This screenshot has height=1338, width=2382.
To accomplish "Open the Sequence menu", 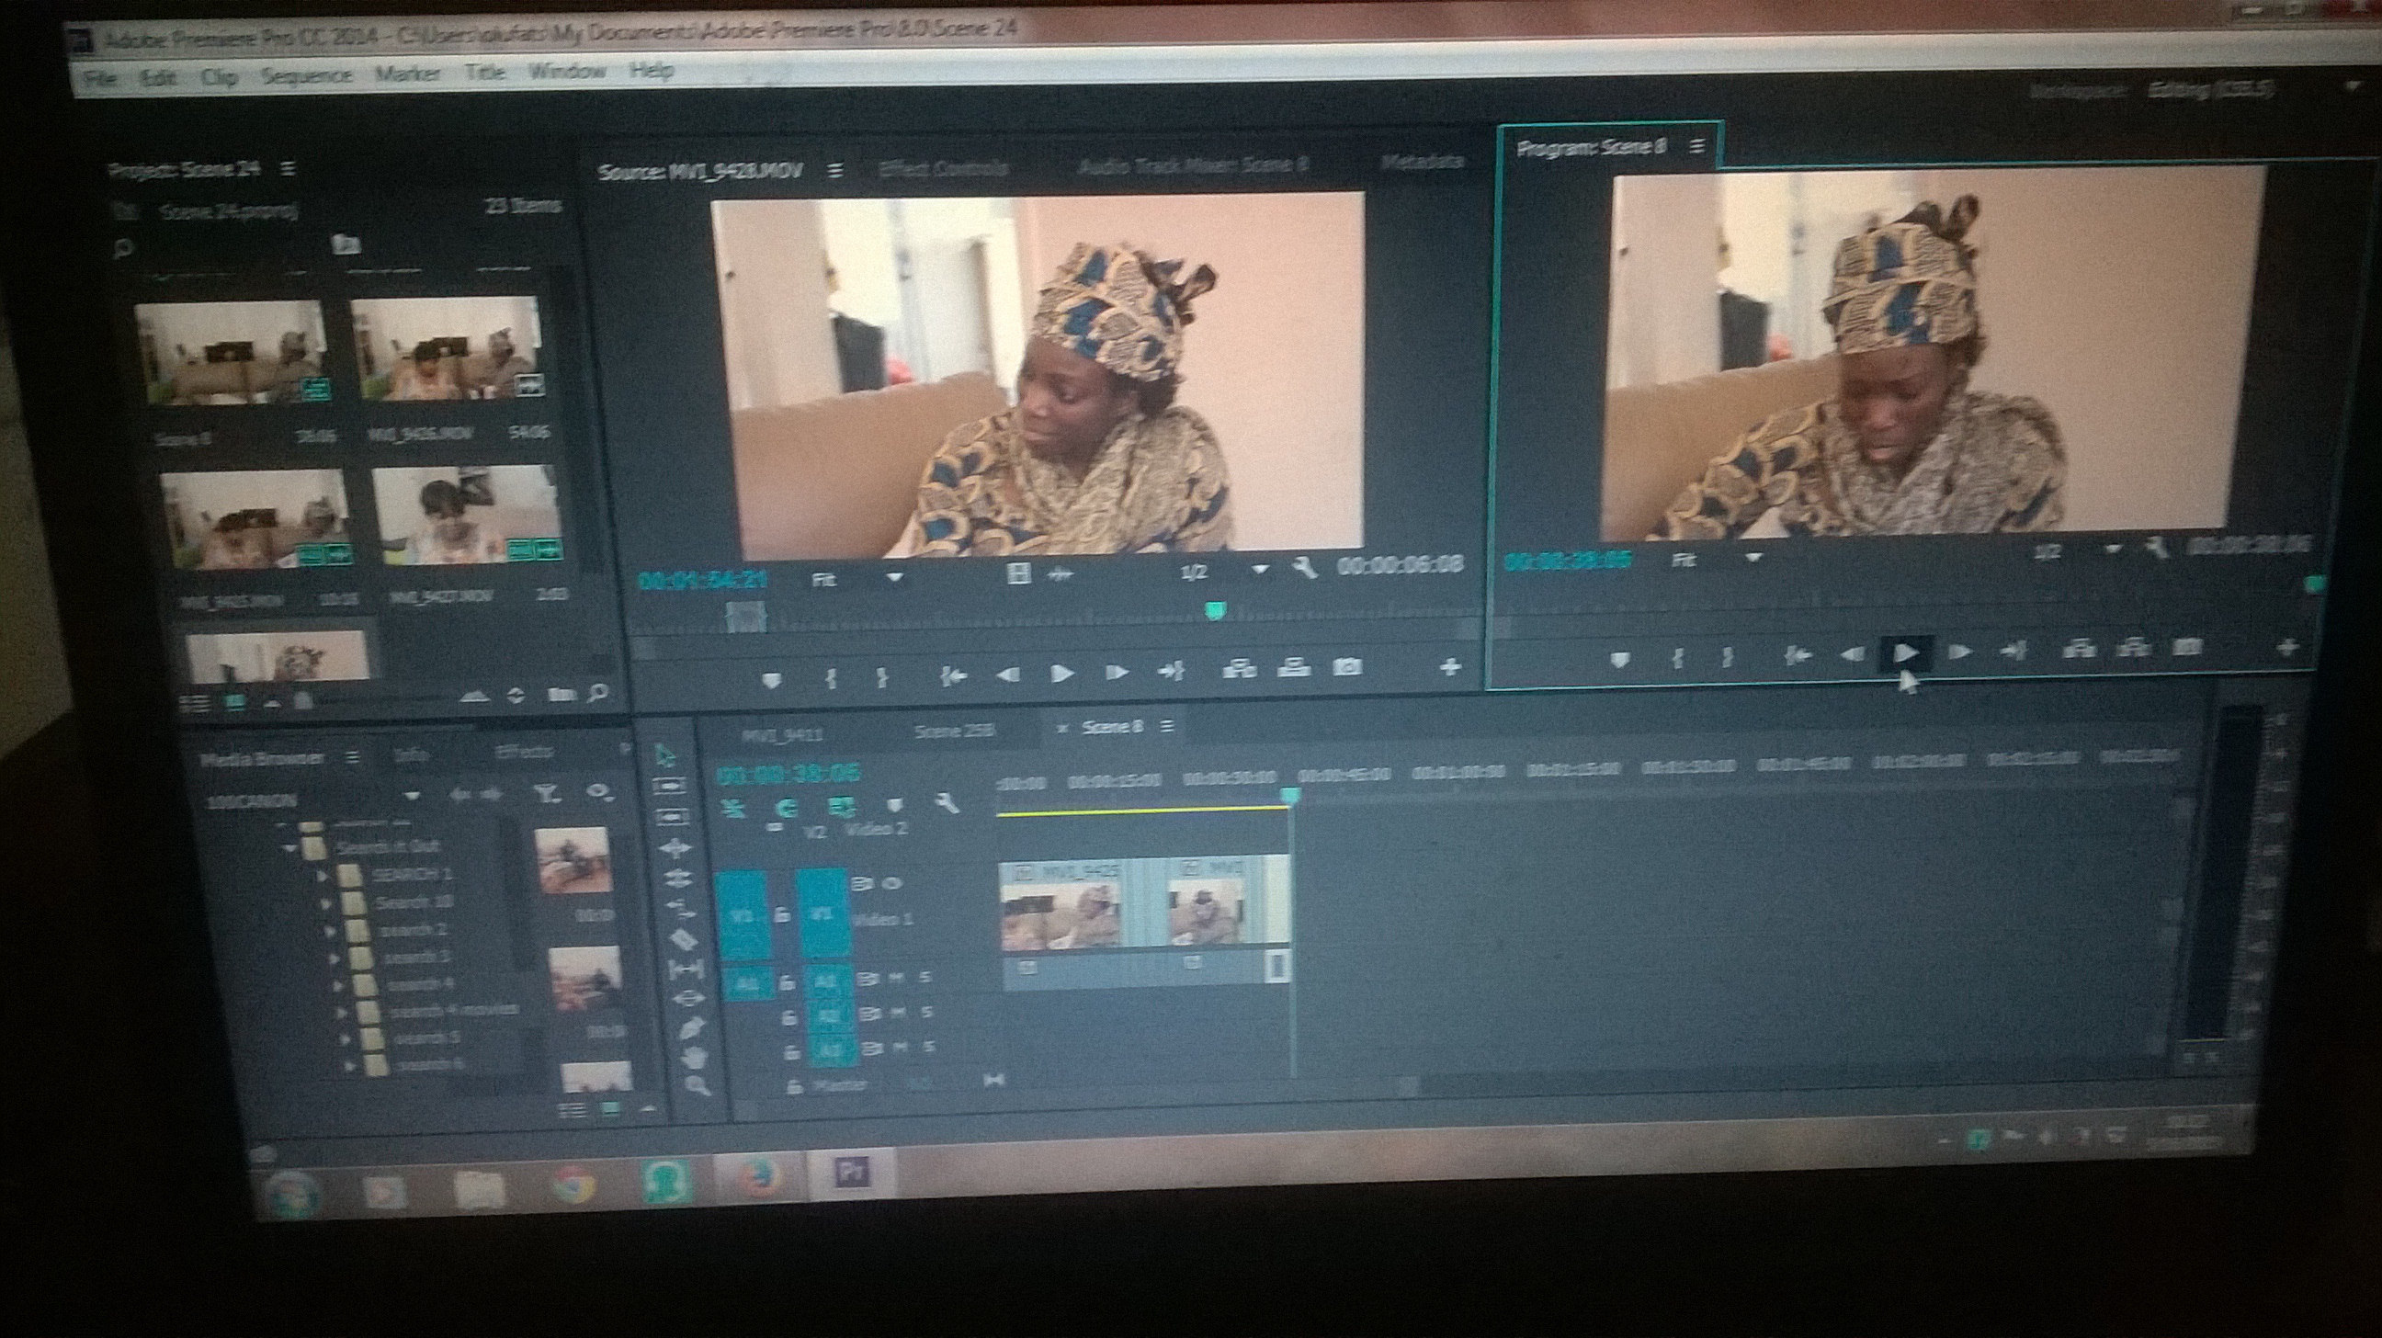I will pyautogui.click(x=306, y=76).
